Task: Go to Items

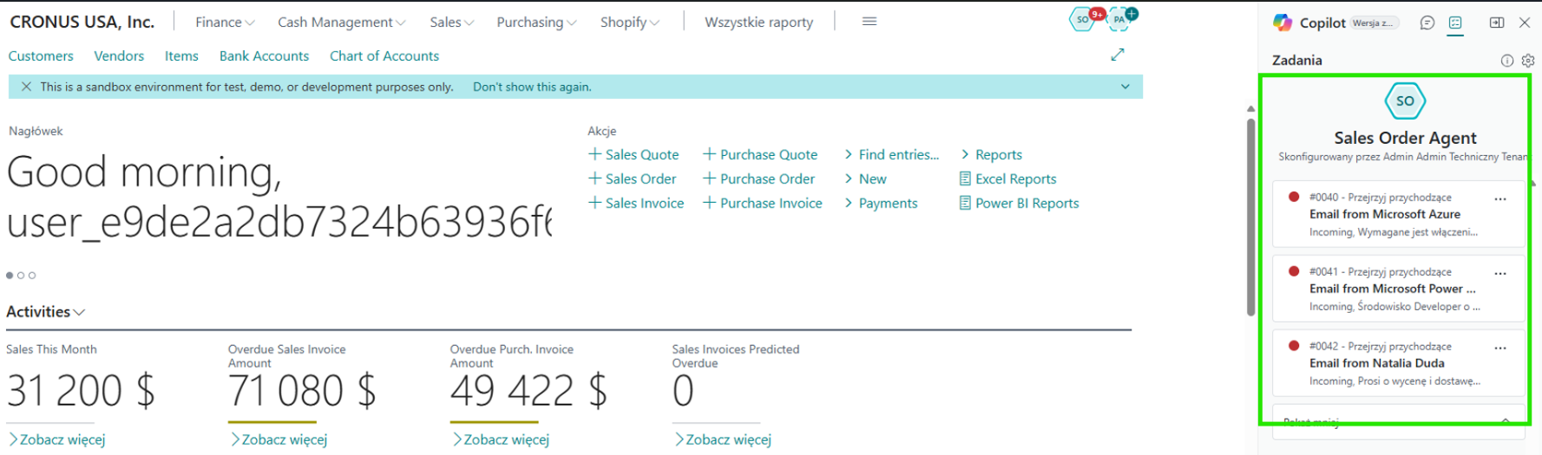Action: click(x=181, y=55)
